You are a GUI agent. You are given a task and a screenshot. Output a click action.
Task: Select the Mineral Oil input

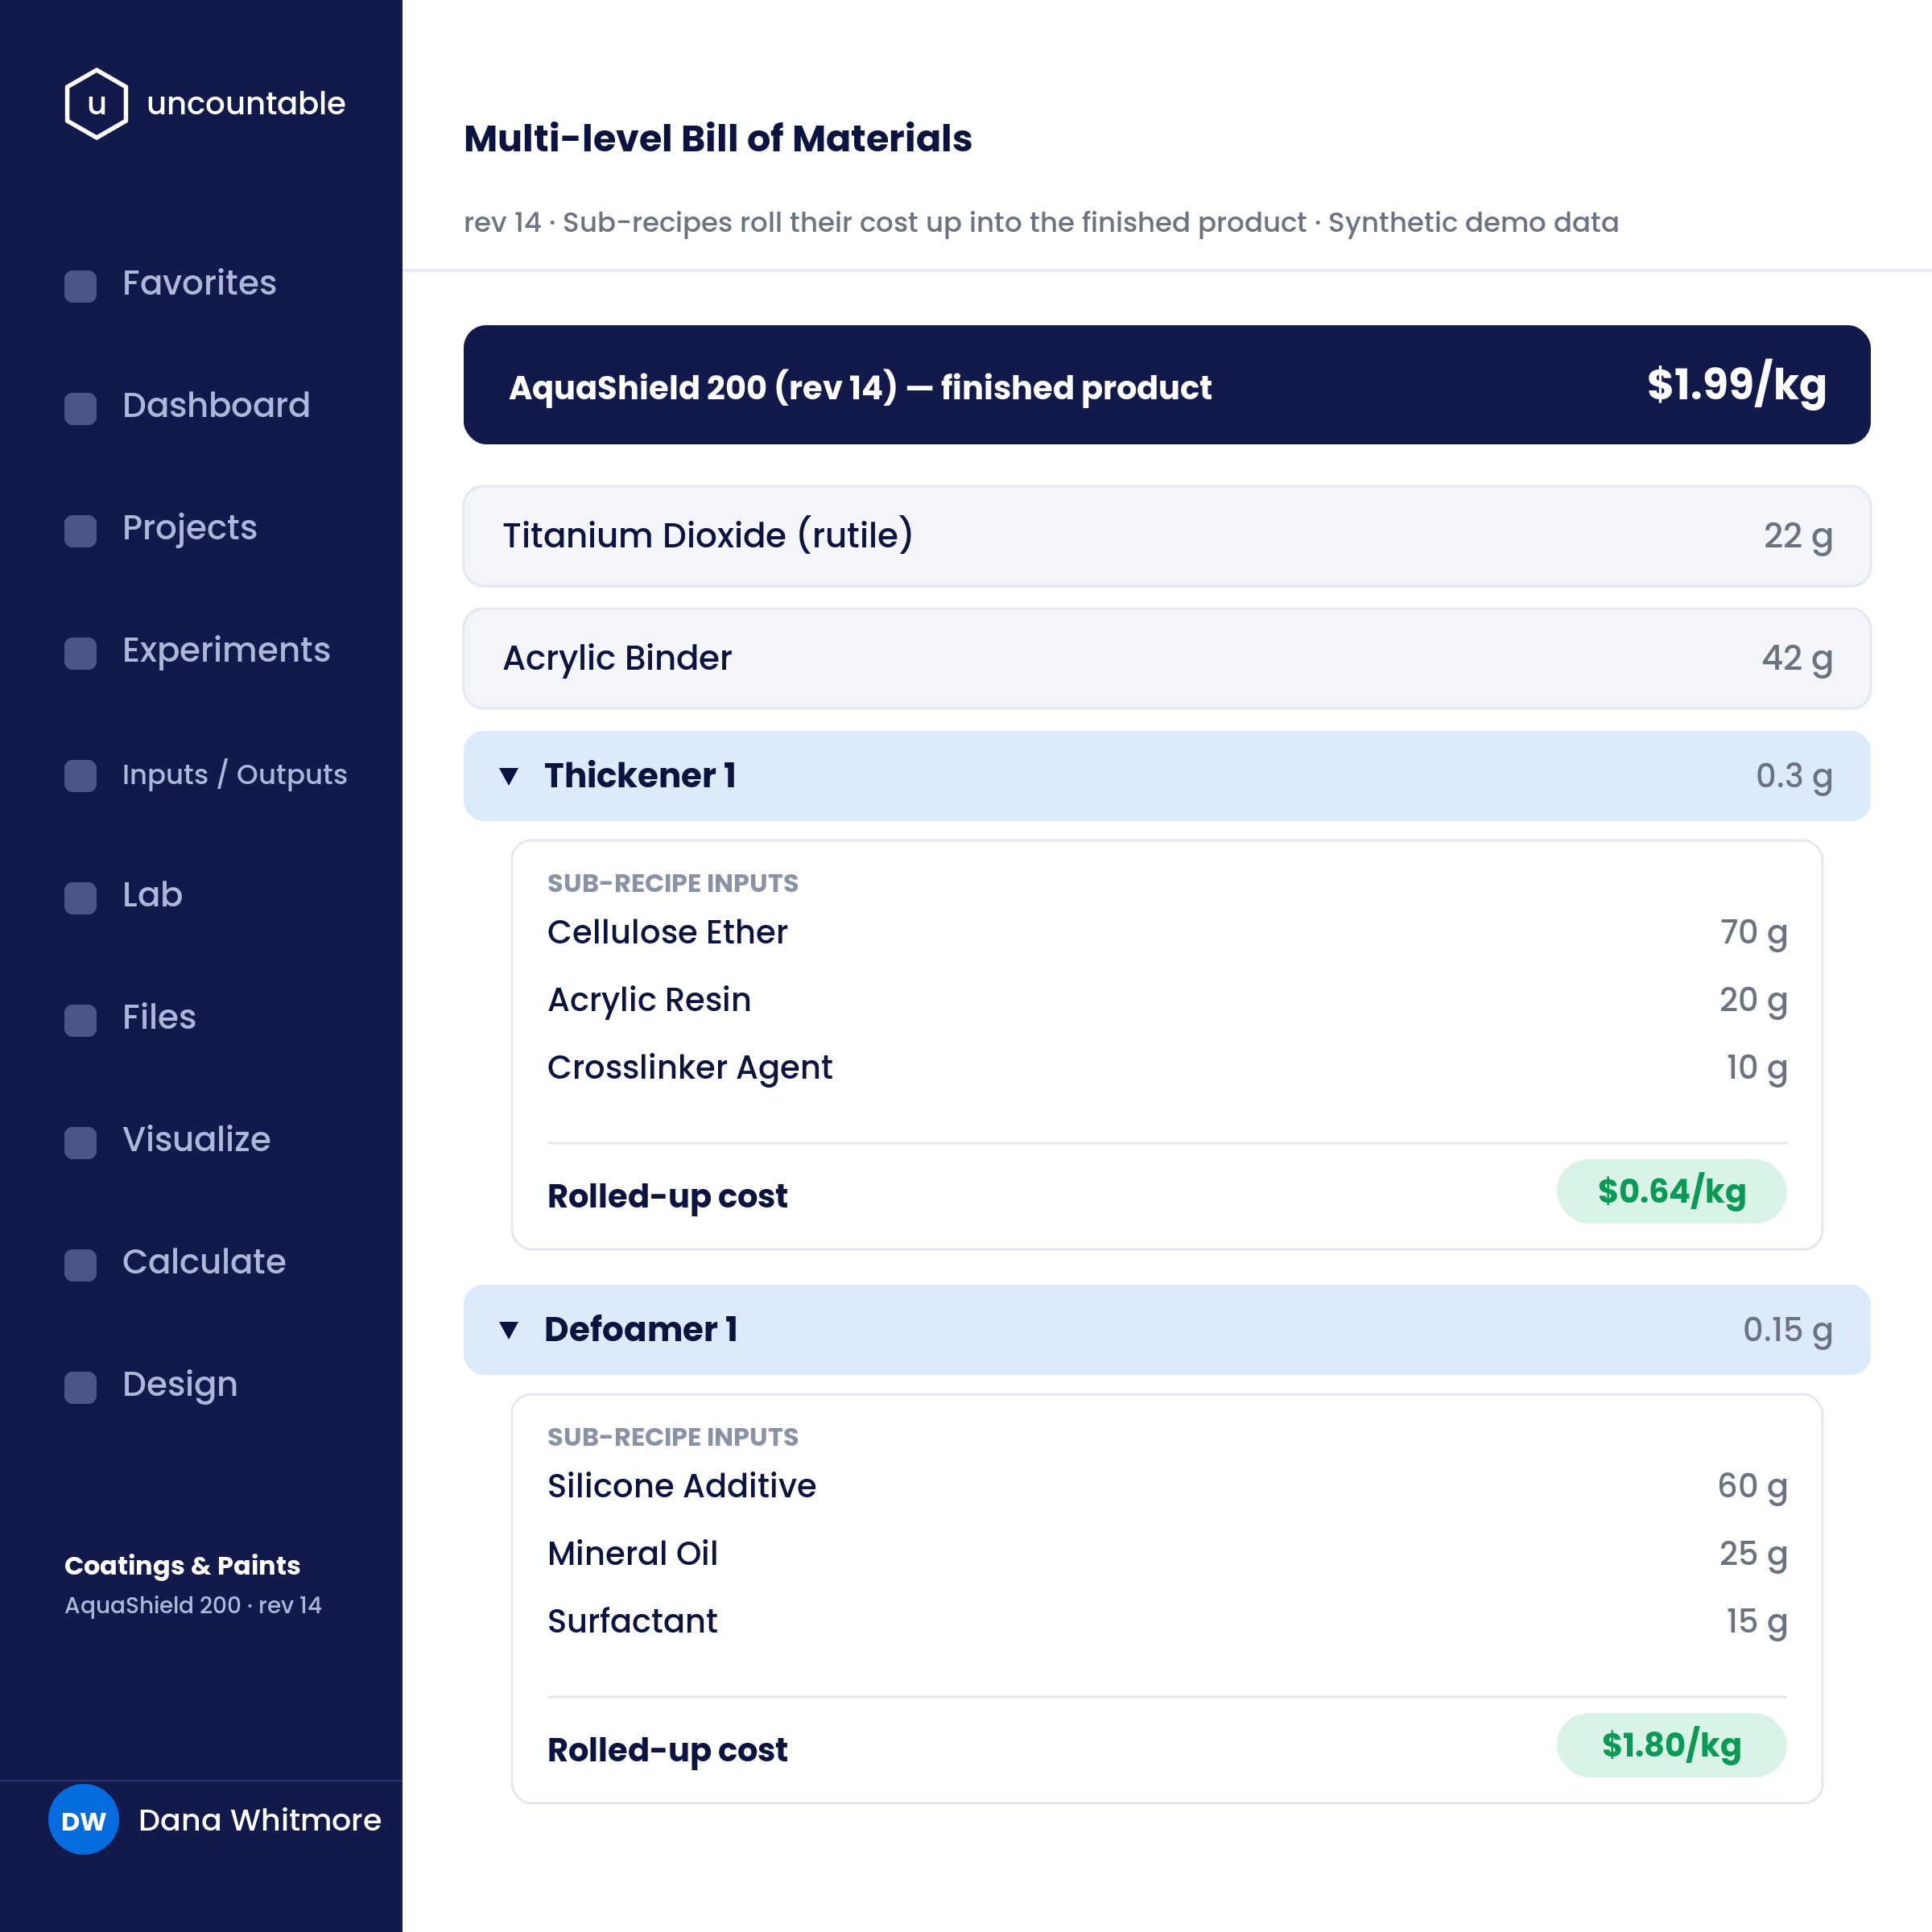[632, 1553]
